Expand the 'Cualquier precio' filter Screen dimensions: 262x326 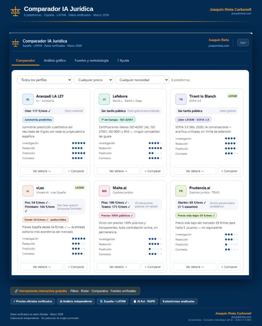point(94,80)
